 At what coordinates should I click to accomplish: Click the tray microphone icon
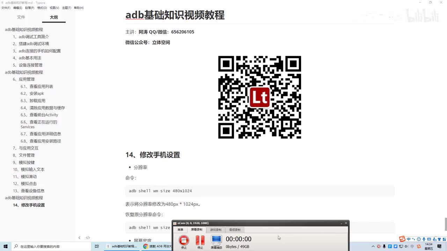[x=384, y=246]
